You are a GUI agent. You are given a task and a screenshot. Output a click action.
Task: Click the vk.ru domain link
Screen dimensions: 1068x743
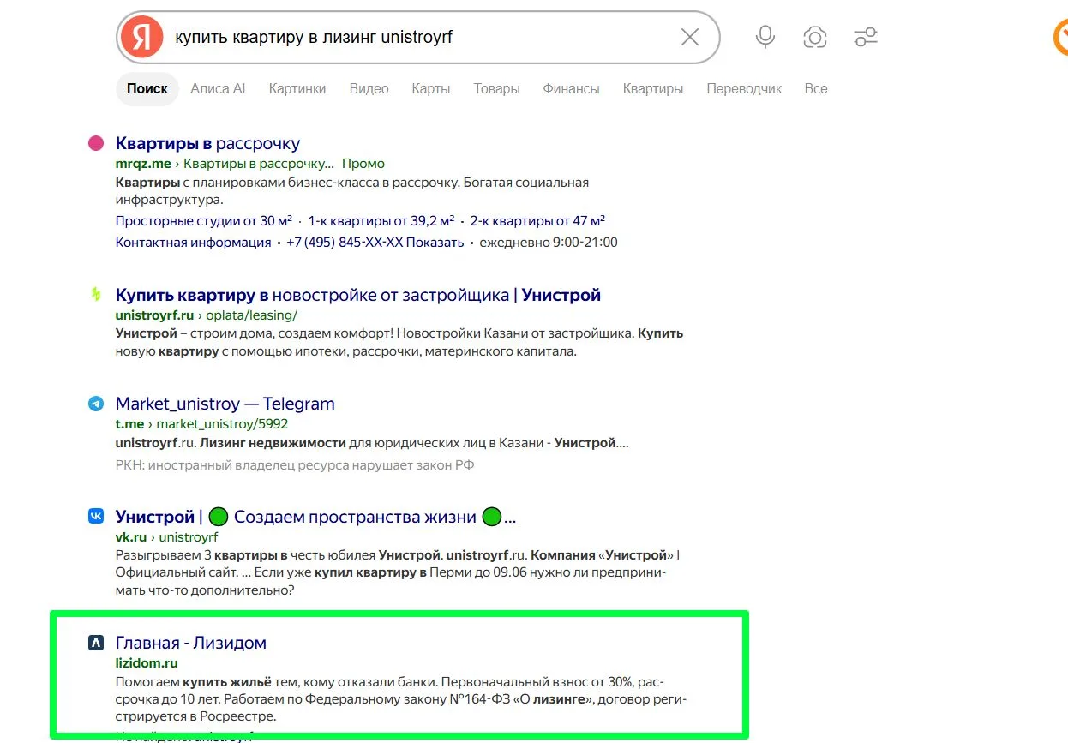point(131,537)
